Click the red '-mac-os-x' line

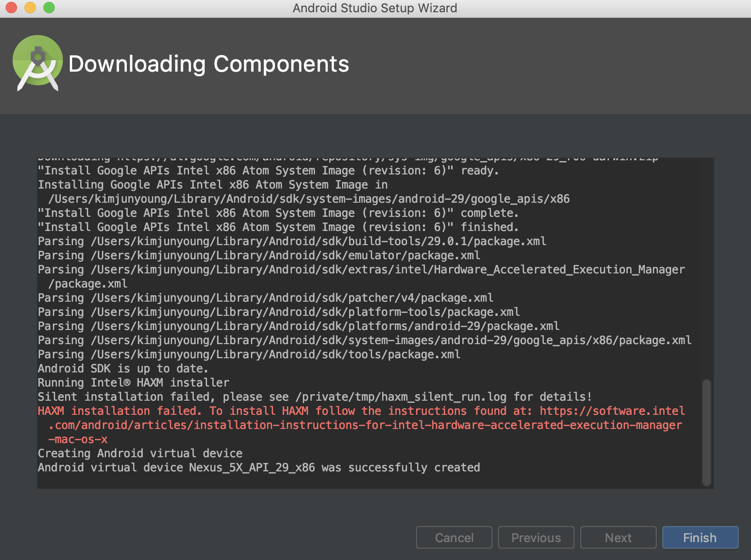(78, 439)
